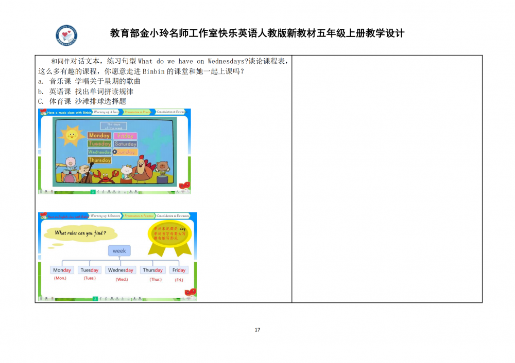Image resolution: width=515 pixels, height=363 pixels.
Task: Select the 'Monday' node in week diagram
Action: click(x=62, y=270)
